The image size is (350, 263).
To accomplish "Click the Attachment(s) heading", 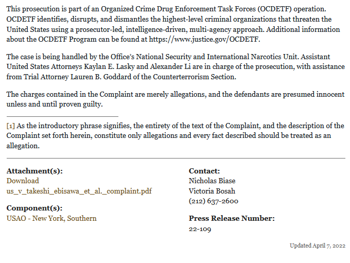I will (x=38, y=171).
